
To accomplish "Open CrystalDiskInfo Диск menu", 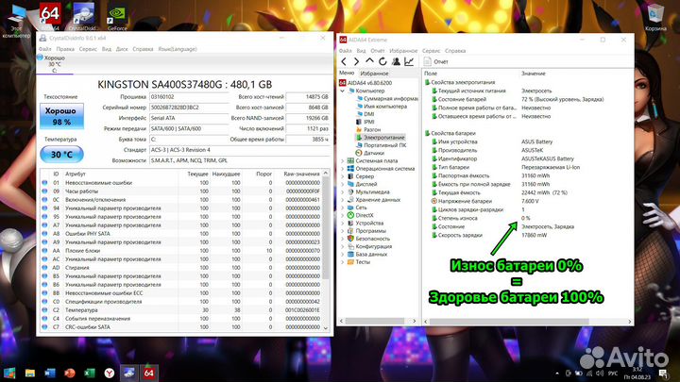I will (122, 49).
